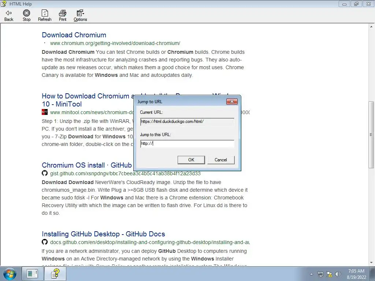The height and width of the screenshot is (281, 375).
Task: Confirm Jump to URL with OK
Action: pyautogui.click(x=191, y=160)
